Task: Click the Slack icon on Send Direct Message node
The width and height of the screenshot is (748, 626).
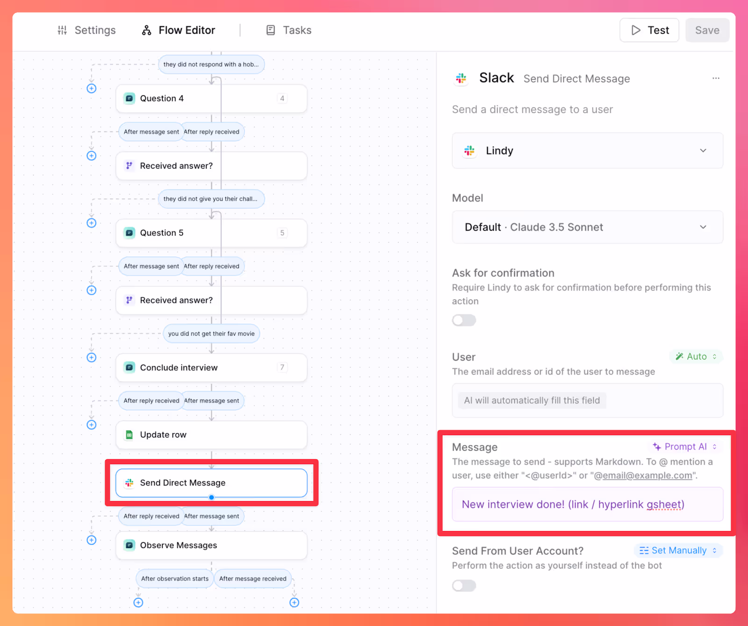Action: 129,483
